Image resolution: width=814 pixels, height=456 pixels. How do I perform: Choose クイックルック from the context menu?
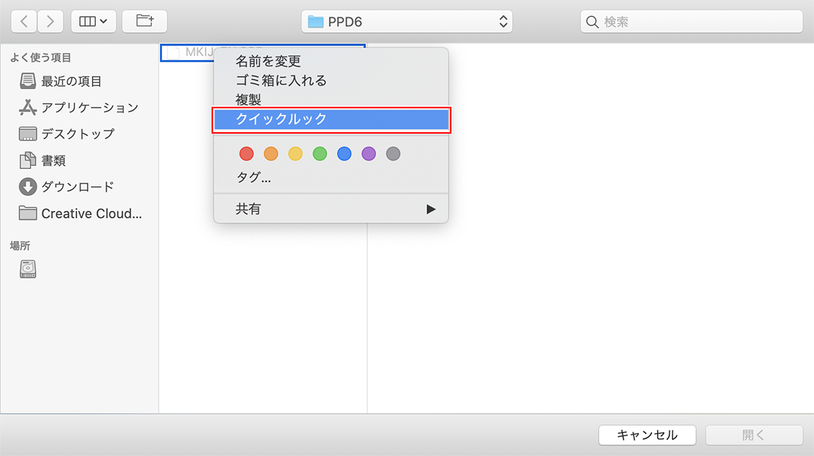tap(331, 119)
